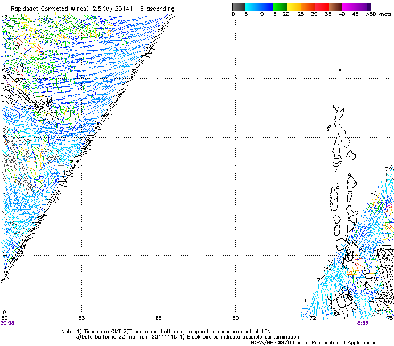The image size is (394, 346).
Task: Click the '40' legend scale label
Action: (x=342, y=14)
